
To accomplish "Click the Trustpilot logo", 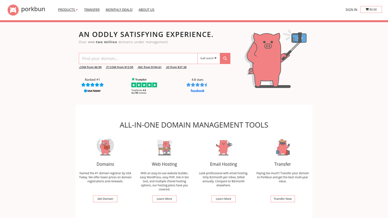I will point(139,80).
